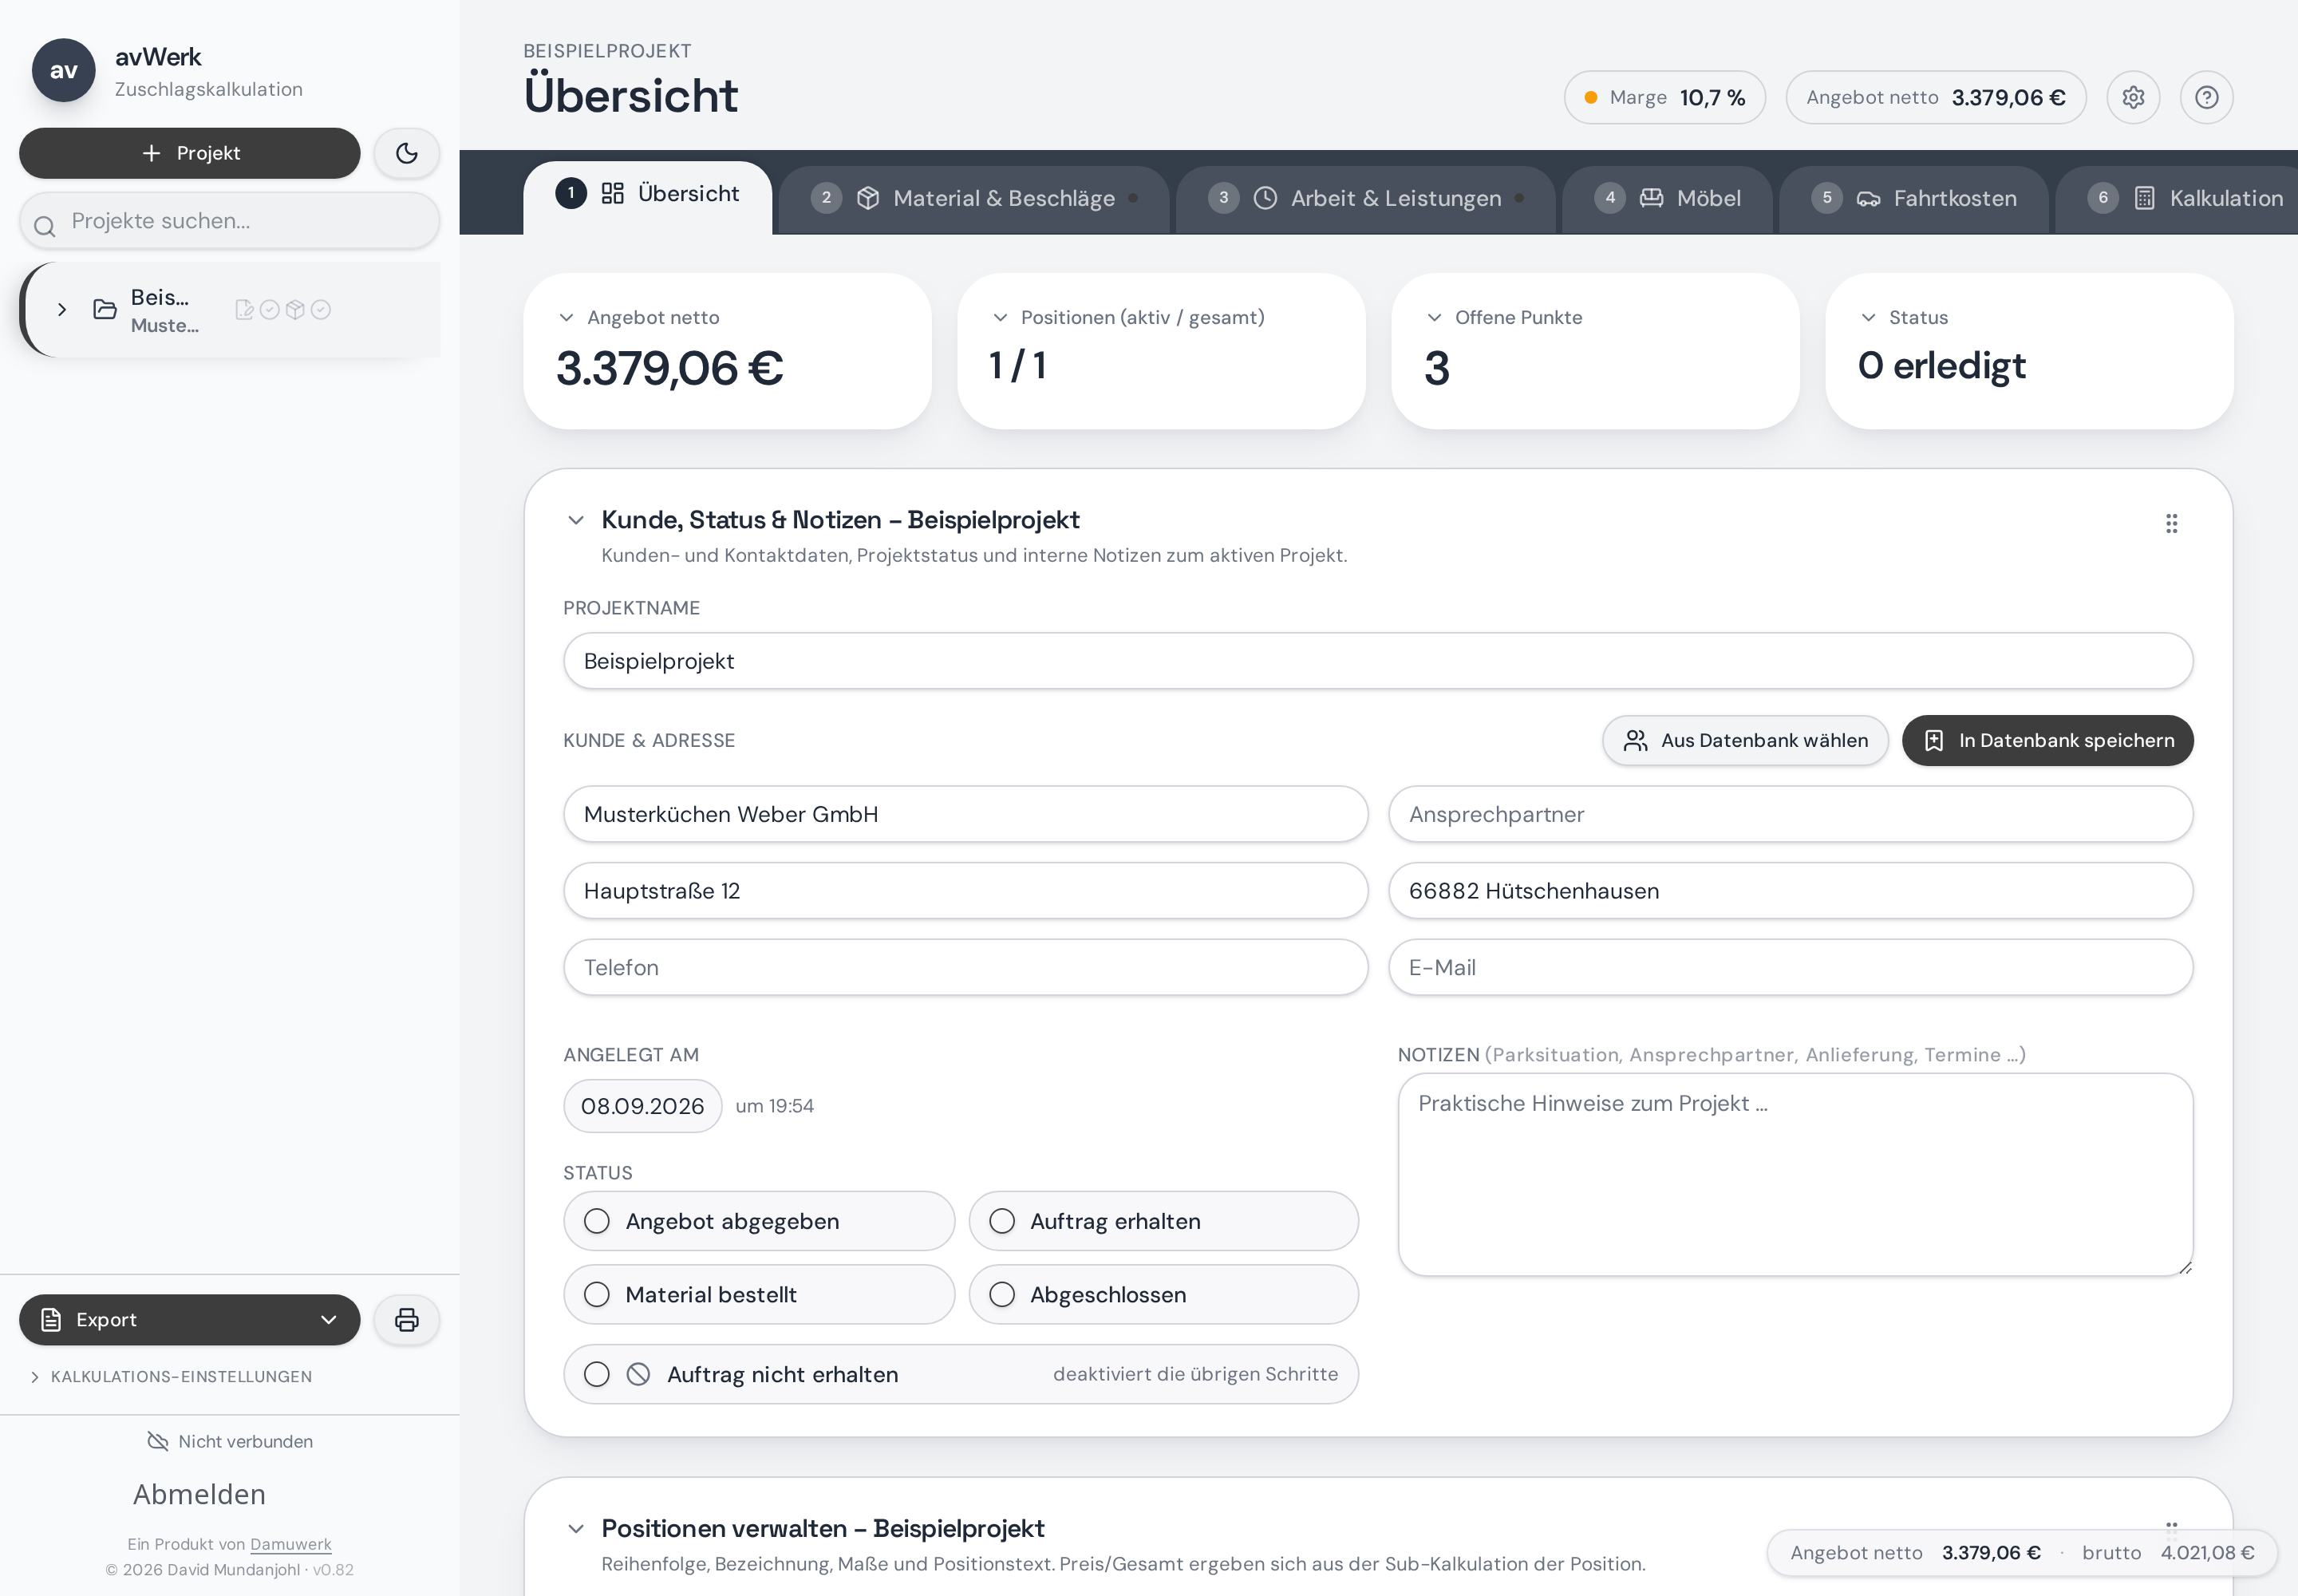Select the Auftrag erhalten status radio

pyautogui.click(x=1002, y=1221)
